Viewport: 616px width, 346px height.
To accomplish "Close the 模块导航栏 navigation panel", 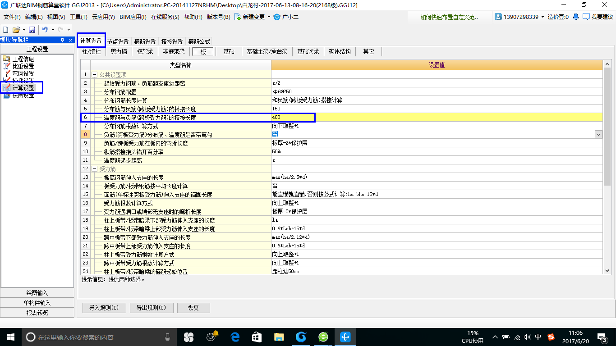I will (70, 40).
